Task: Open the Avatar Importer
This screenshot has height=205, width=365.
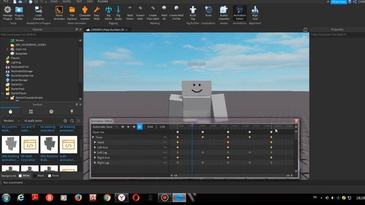Action: tap(224, 13)
